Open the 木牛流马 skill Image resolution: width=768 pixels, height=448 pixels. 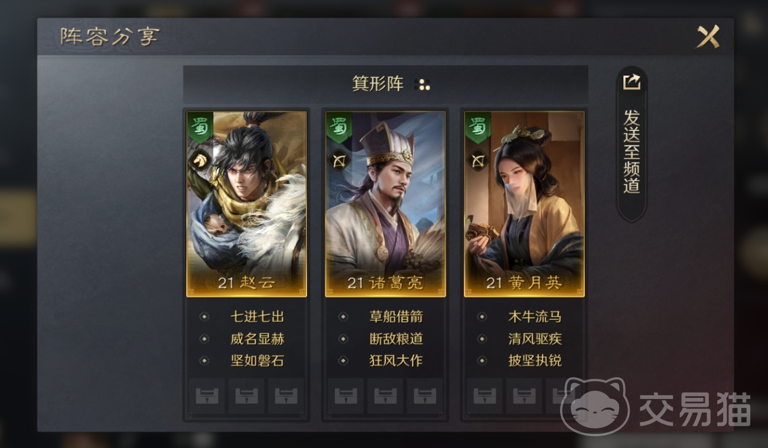(535, 317)
